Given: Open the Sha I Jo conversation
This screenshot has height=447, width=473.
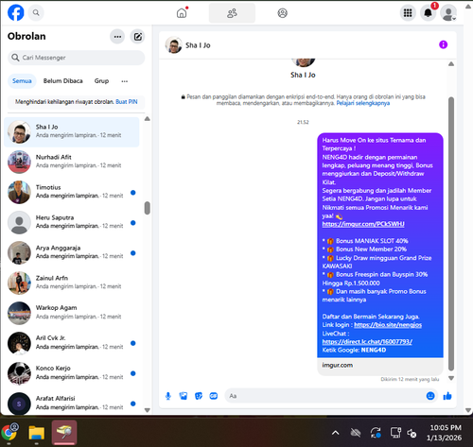Looking at the screenshot, I should (72, 132).
